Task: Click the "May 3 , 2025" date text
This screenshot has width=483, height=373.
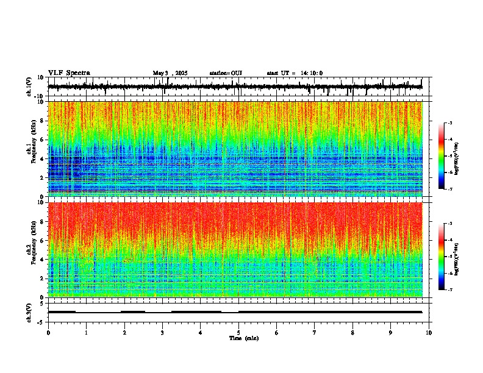Action: coord(170,73)
